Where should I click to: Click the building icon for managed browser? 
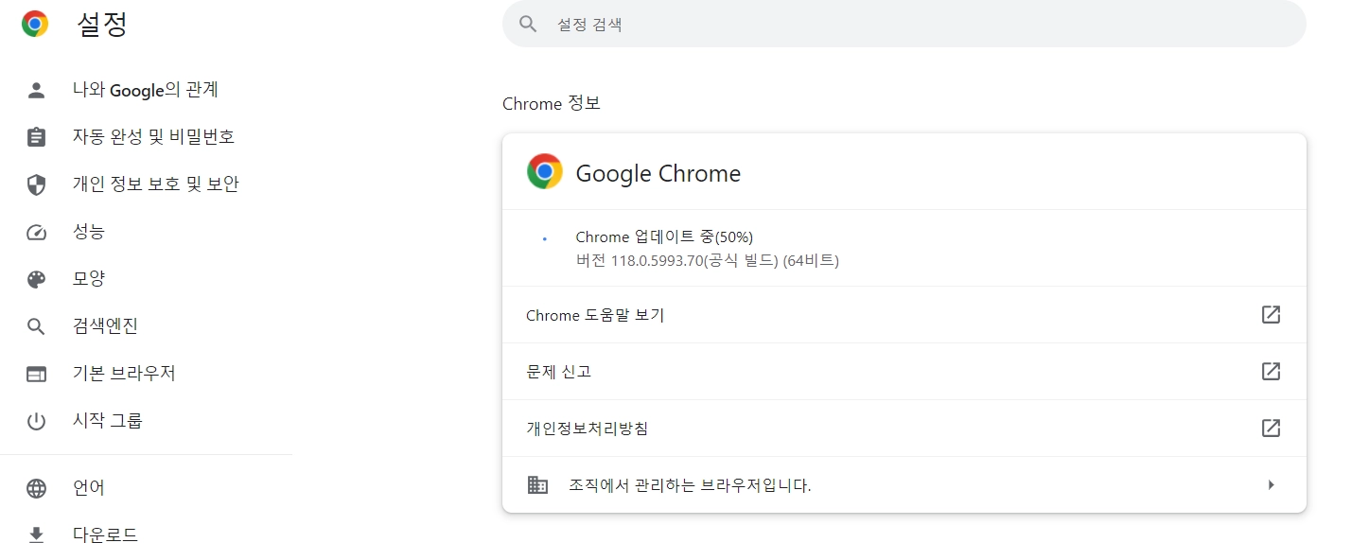point(537,485)
